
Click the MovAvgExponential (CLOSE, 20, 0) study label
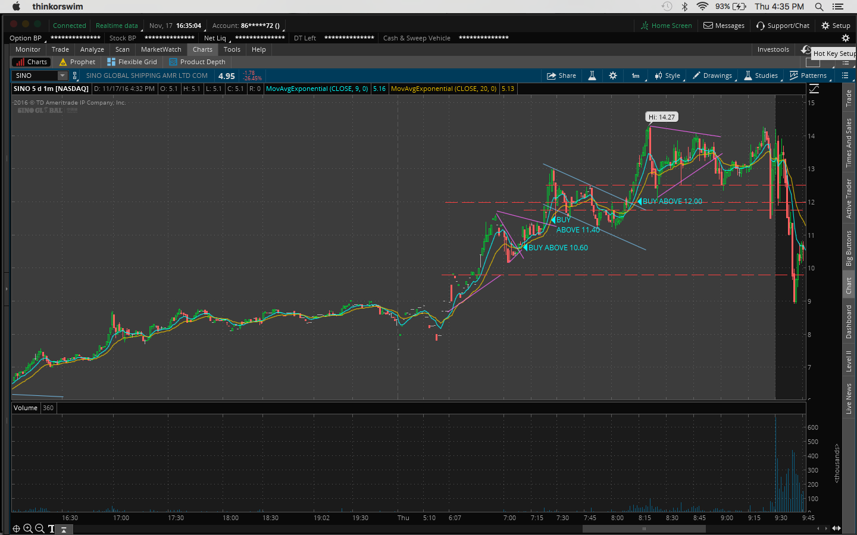[x=444, y=89]
